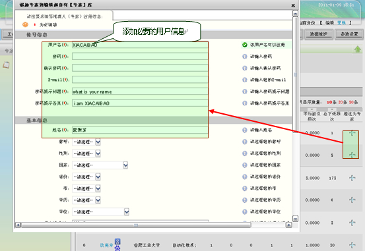Screen dimensions: 365x251
Task: Click the sort arrow above the 平均被引频次 column
Action: [x=312, y=109]
